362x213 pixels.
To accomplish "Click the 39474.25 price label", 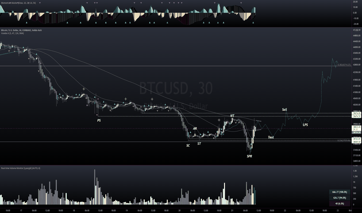I will click(x=356, y=117).
